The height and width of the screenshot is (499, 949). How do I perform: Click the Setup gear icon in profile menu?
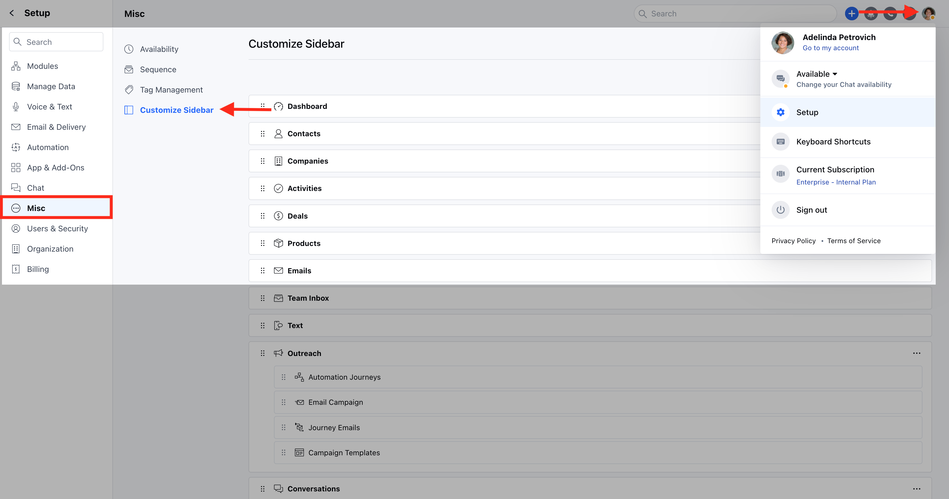tap(780, 112)
